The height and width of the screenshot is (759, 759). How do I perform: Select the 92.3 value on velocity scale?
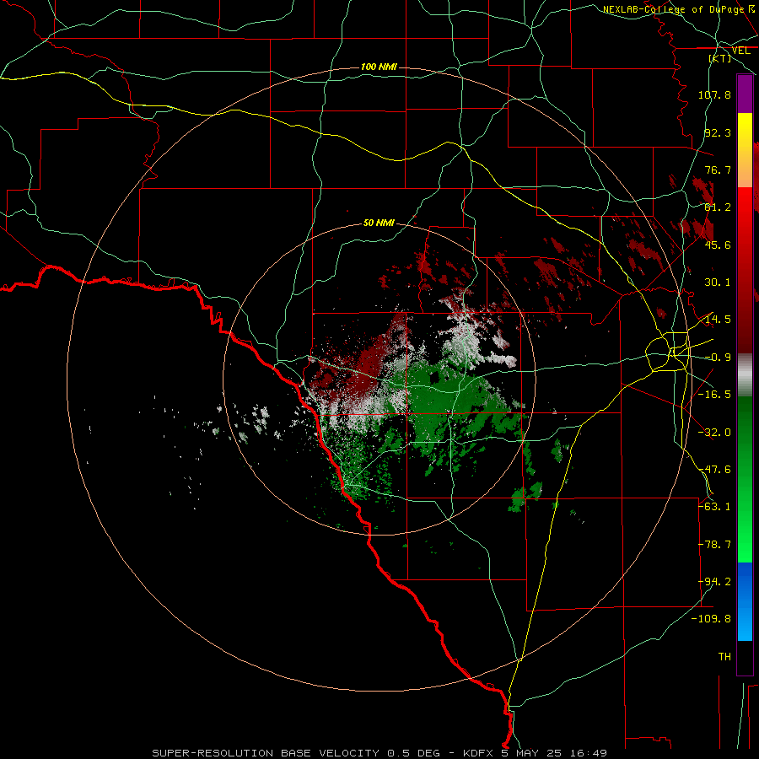click(718, 132)
